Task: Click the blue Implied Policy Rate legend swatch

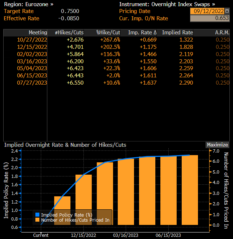Action: [x=37, y=214]
